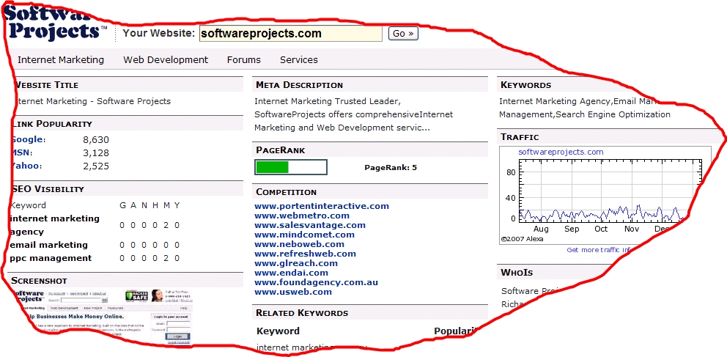Open the Web Development menu
The width and height of the screenshot is (727, 357).
[x=166, y=60]
